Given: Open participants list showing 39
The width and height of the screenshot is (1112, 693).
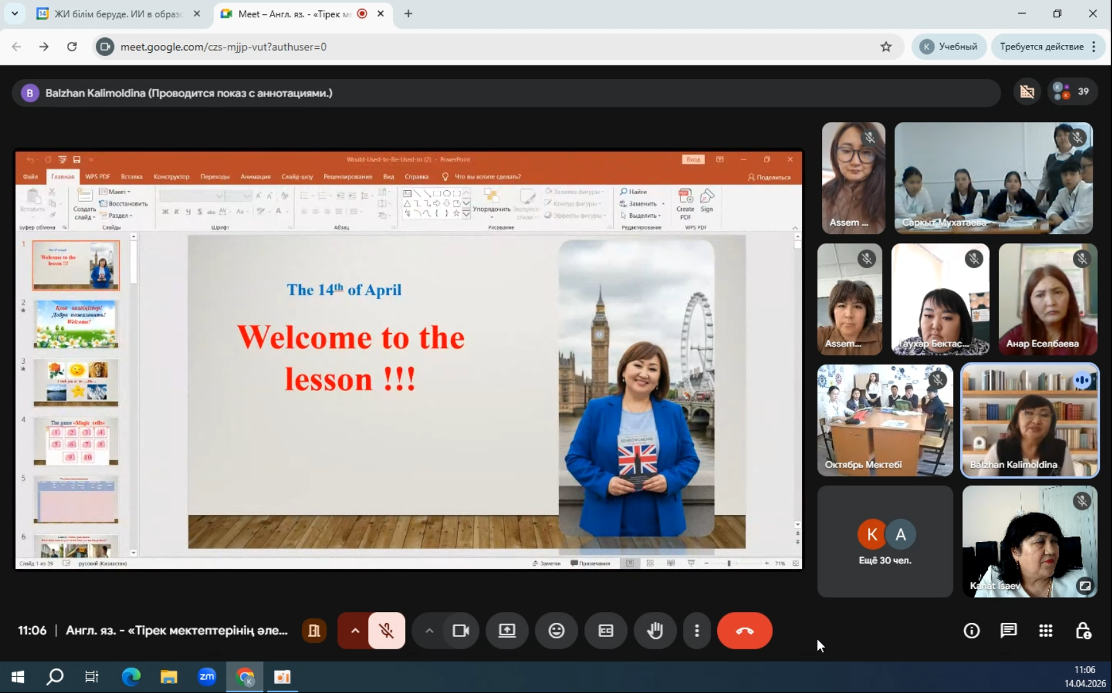Looking at the screenshot, I should click(x=1072, y=92).
